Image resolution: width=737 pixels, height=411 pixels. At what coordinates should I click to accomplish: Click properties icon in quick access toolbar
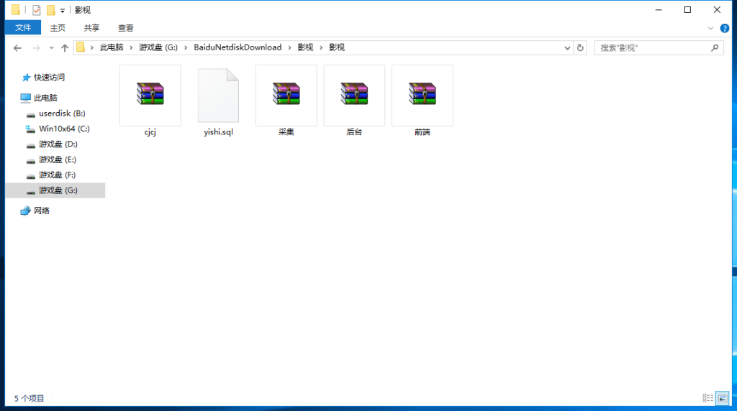[x=36, y=10]
